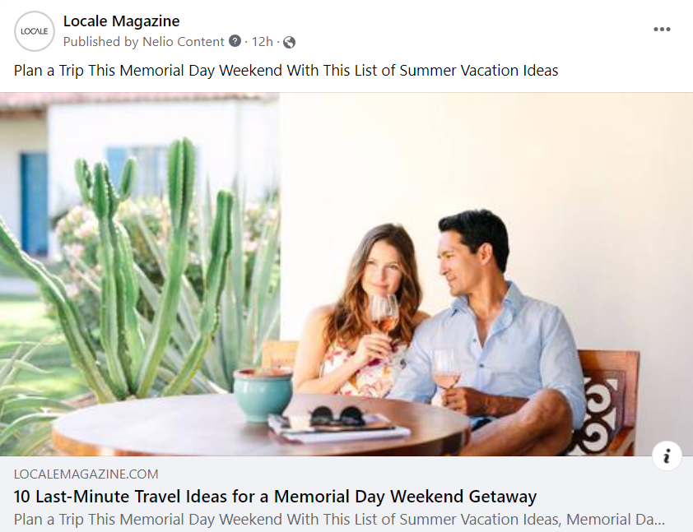
Task: Click the teal bowl on the table
Action: (263, 394)
